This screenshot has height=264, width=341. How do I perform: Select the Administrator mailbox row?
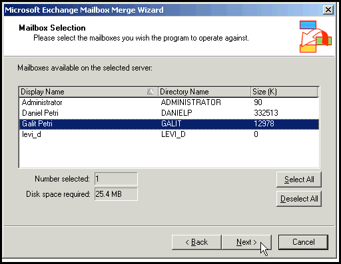coord(169,102)
